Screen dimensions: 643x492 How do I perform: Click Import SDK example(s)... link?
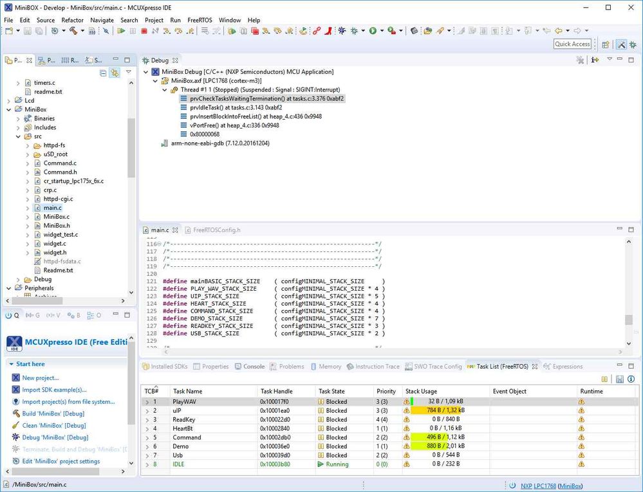tap(54, 390)
